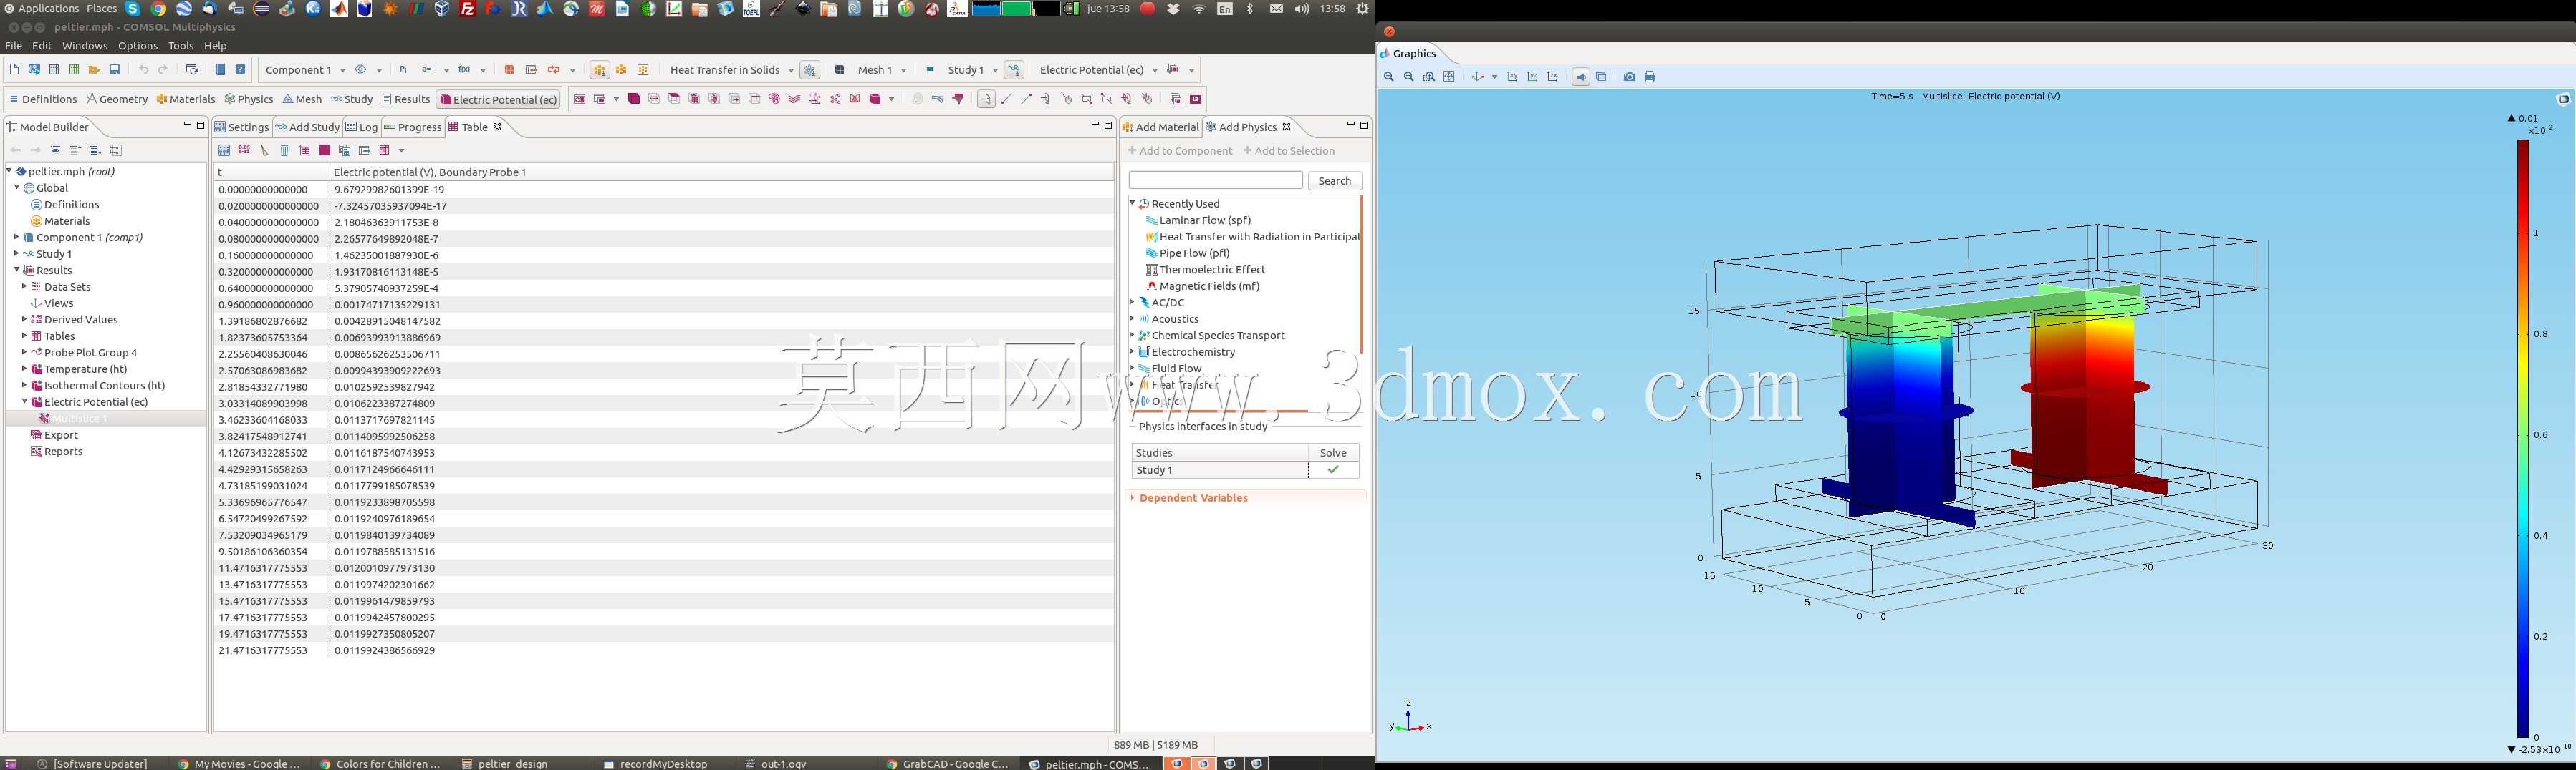Image resolution: width=2576 pixels, height=770 pixels.
Task: Click the Clear Table broom icon
Action: point(264,151)
